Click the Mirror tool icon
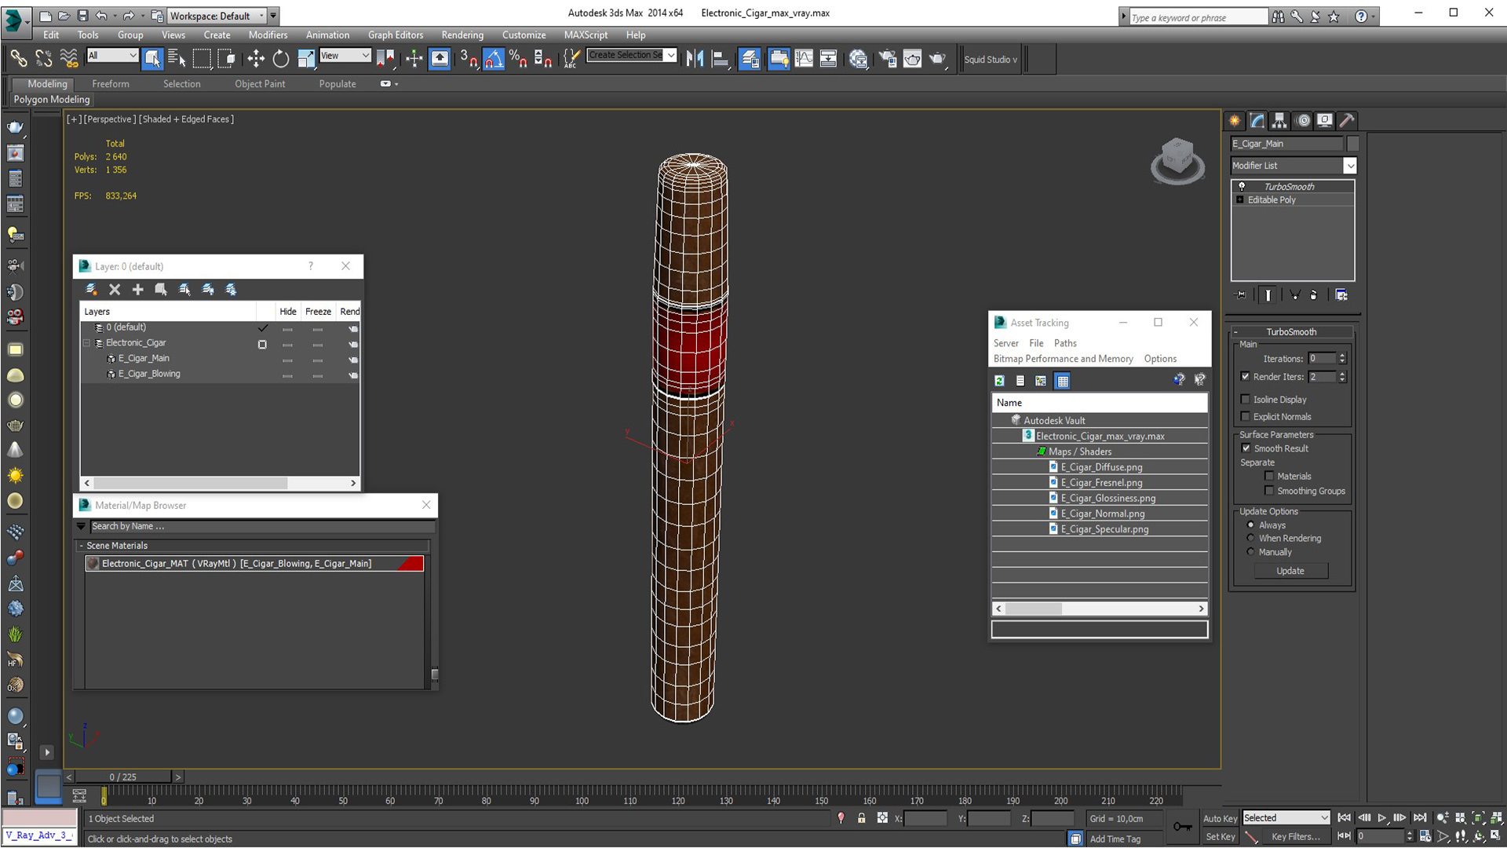The height and width of the screenshot is (848, 1507). [695, 59]
